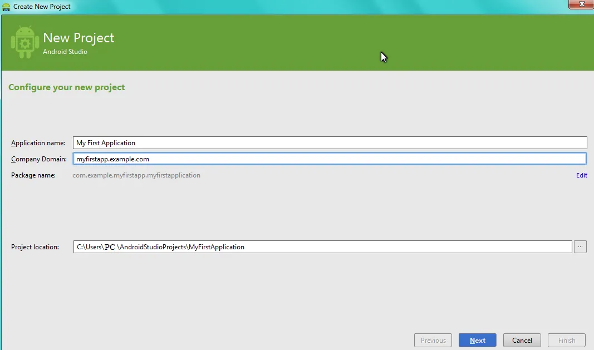Click the Android robot logo in header
Screen dimensions: 594x350
[24, 42]
